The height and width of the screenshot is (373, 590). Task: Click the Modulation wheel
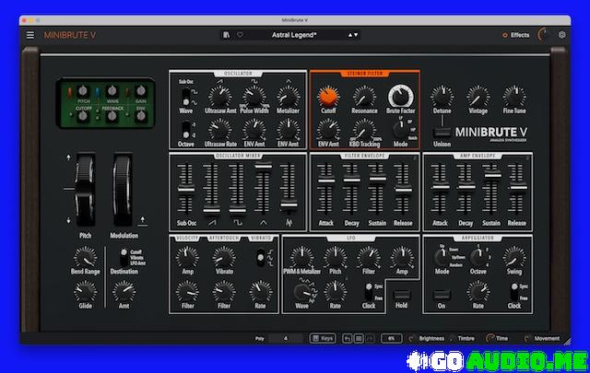pos(123,190)
